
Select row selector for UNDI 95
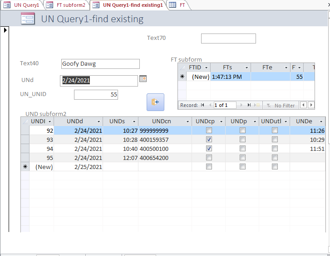pos(25,158)
